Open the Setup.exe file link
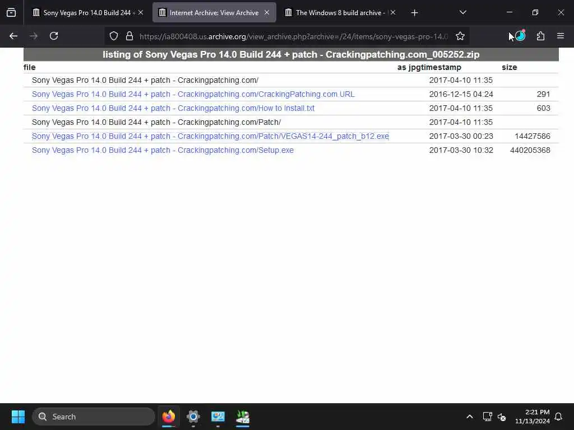Image resolution: width=574 pixels, height=430 pixels. 163,150
